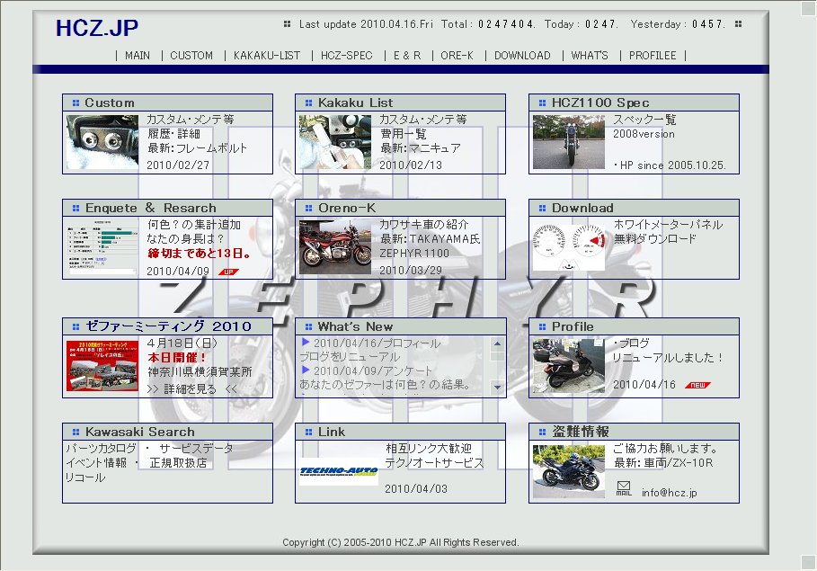Click the blue arrow beside 2010/04/16 news entry
The image size is (817, 571).
(306, 342)
